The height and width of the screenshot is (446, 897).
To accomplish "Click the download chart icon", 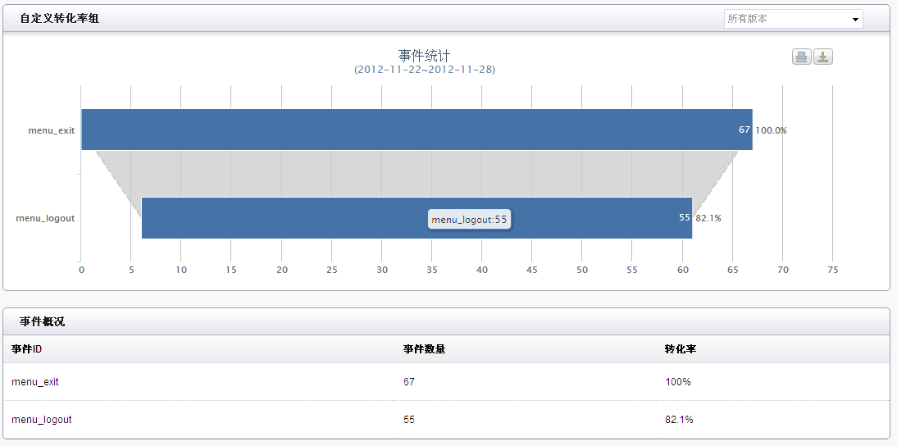I will [x=822, y=57].
